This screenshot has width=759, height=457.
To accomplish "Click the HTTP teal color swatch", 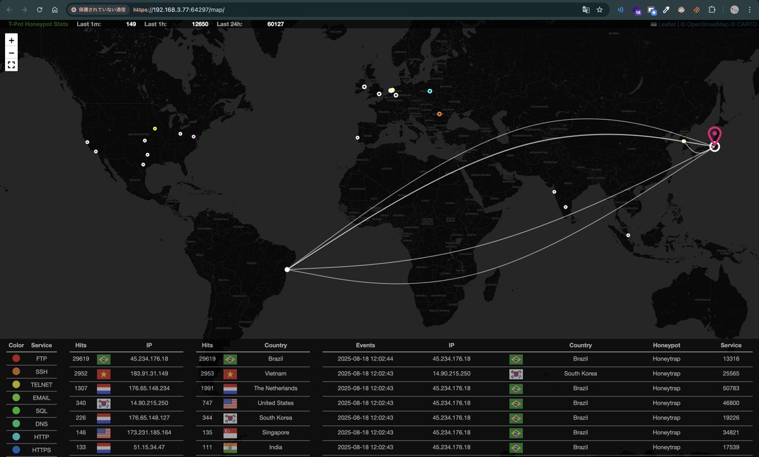I will 16,437.
